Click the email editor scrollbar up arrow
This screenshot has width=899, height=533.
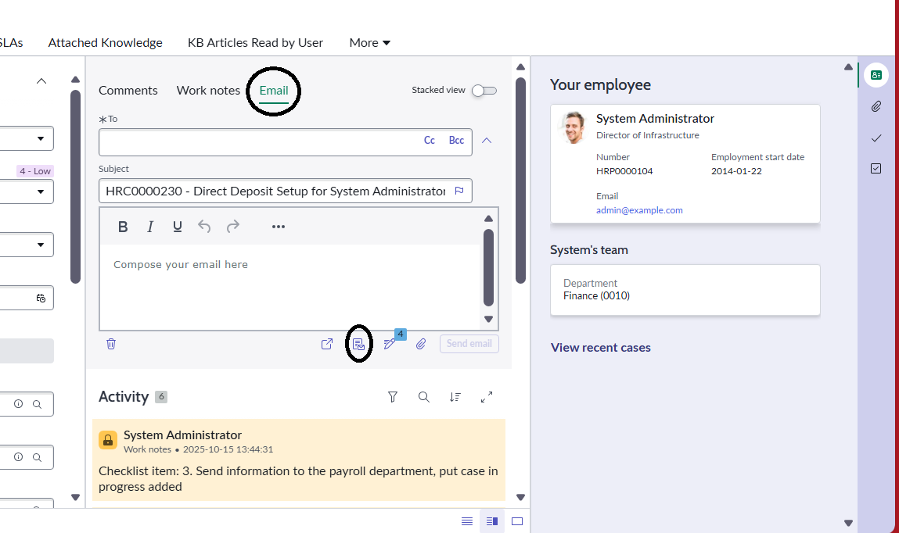pyautogui.click(x=488, y=219)
